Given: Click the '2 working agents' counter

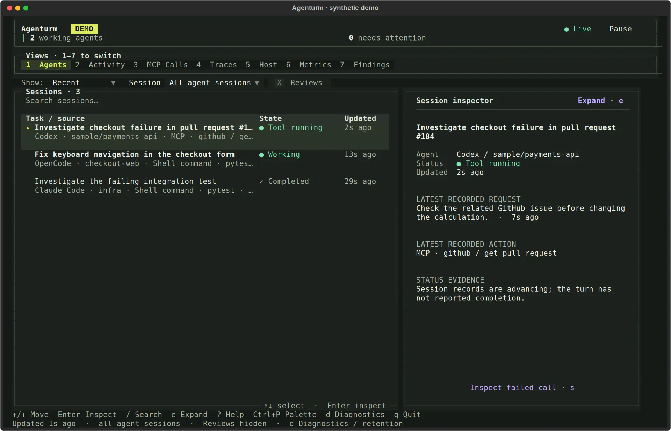Looking at the screenshot, I should pyautogui.click(x=66, y=38).
